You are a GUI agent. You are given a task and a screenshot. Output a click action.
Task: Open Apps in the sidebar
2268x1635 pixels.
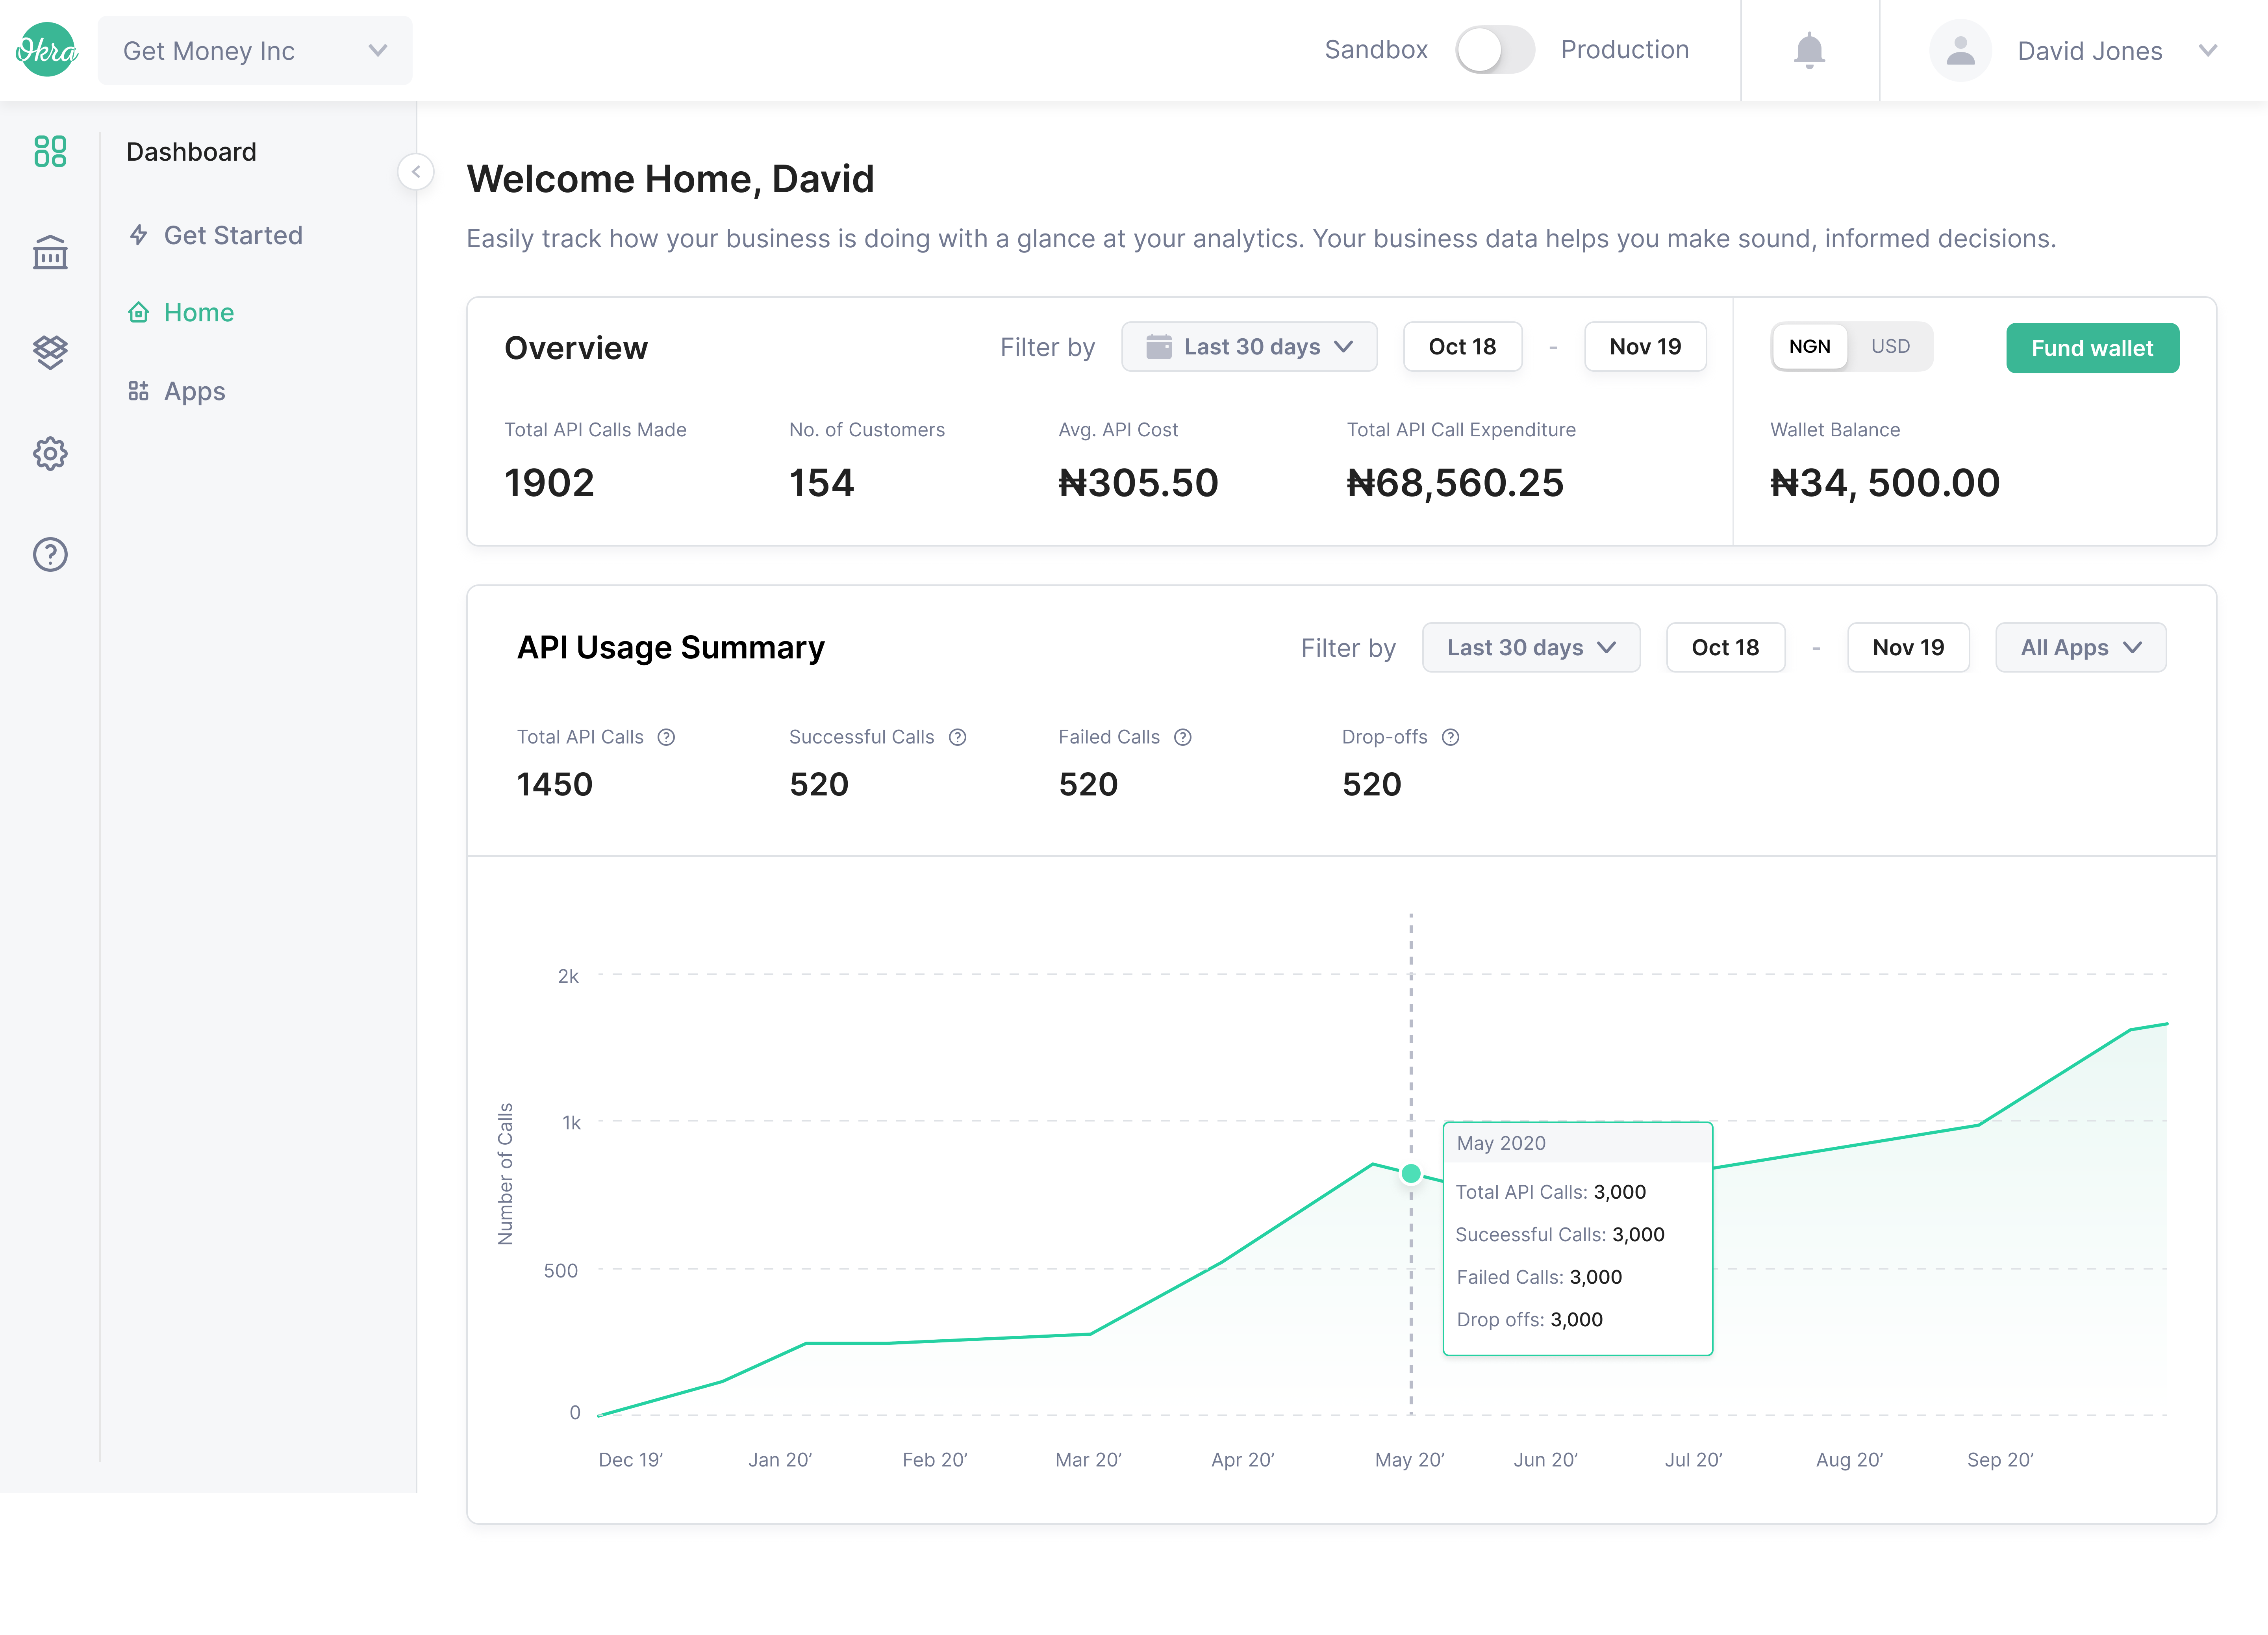coord(177,391)
